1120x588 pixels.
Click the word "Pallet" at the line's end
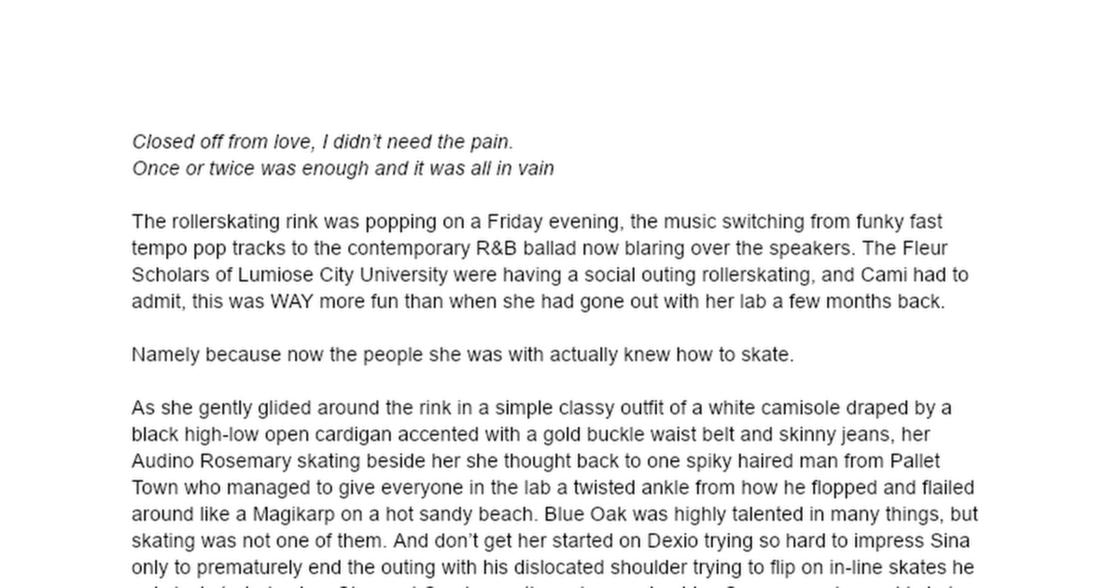click(x=914, y=461)
